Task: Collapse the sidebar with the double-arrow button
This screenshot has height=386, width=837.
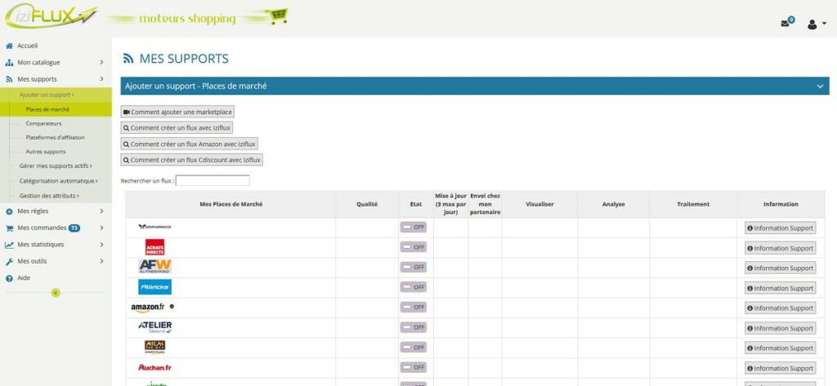Action: click(56, 292)
